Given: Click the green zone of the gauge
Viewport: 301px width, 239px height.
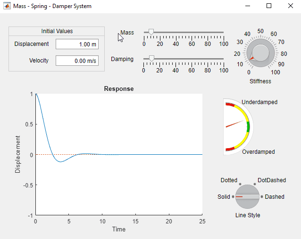Looking at the screenshot, I should click(248, 127).
